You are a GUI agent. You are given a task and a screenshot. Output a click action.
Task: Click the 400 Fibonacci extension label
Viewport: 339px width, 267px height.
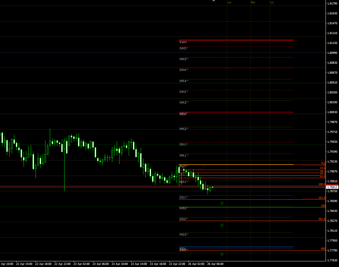[x=323, y=249]
